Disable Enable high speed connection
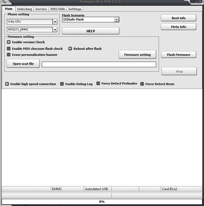 (7, 84)
